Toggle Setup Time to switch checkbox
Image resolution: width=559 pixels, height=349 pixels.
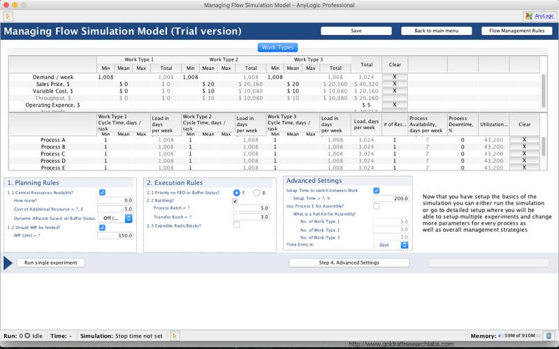pyautogui.click(x=376, y=191)
